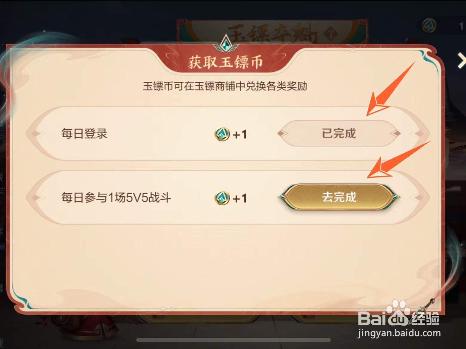Open the jingyan.baidu.com watermark link
Viewport: 466px width, 349px height.
coord(399,333)
